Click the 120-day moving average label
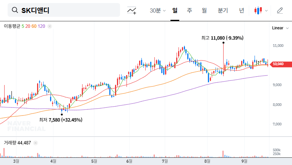This screenshot has height=165, width=292. click(x=41, y=26)
